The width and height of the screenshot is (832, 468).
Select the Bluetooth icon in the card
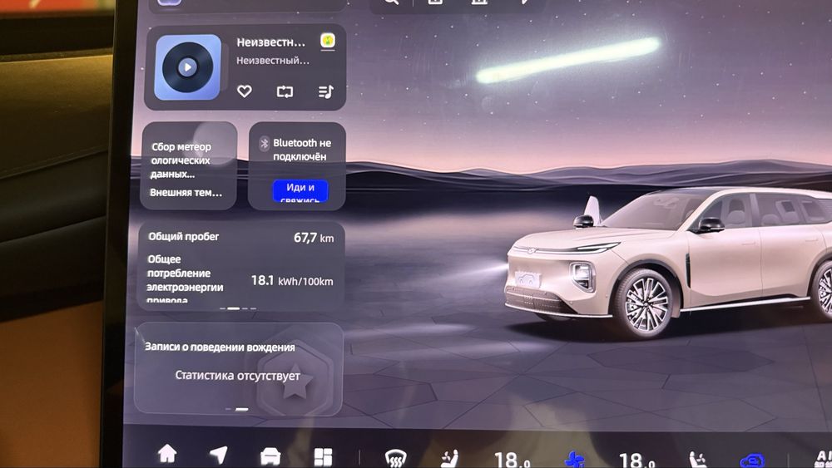click(265, 143)
